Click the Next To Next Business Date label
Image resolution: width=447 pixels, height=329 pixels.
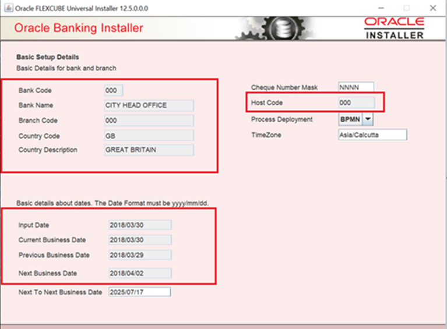(60, 292)
